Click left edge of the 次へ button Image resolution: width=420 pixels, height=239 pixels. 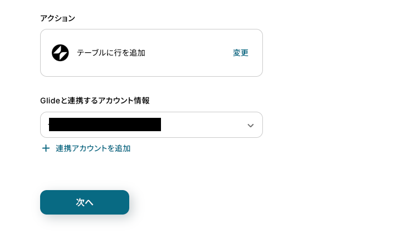tap(45, 202)
